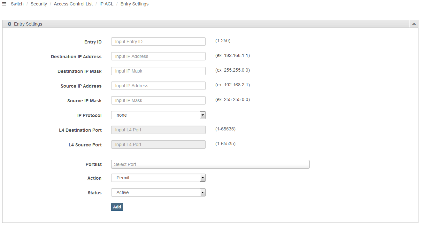
Task: Click the Portlist Select Port box
Action: (x=210, y=164)
